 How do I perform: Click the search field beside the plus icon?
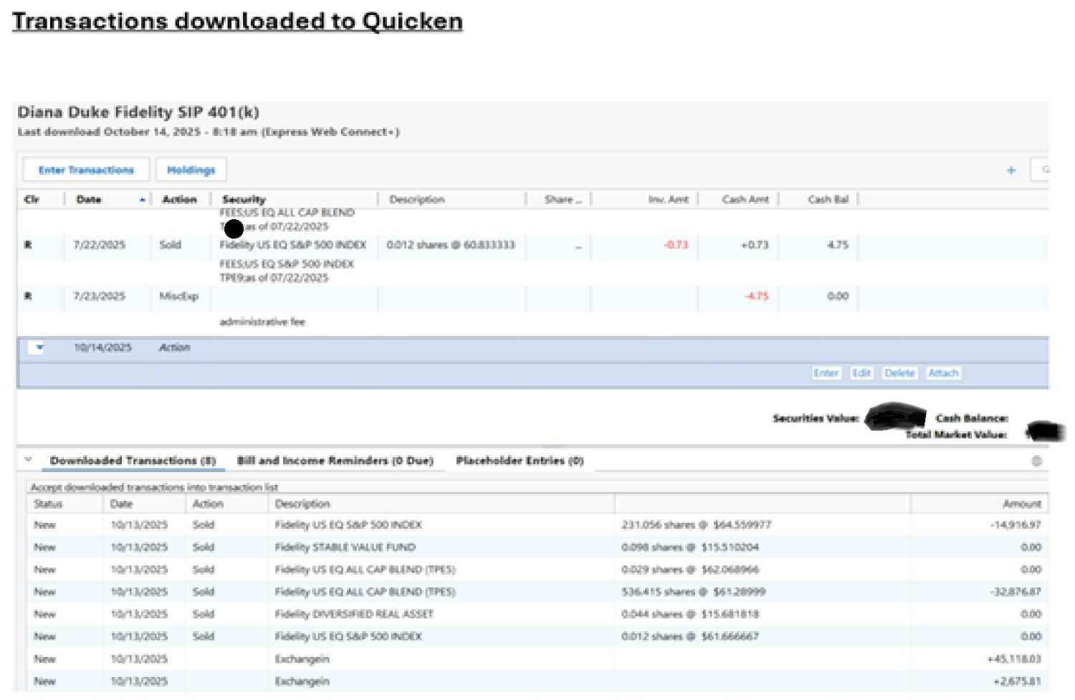tap(1041, 170)
